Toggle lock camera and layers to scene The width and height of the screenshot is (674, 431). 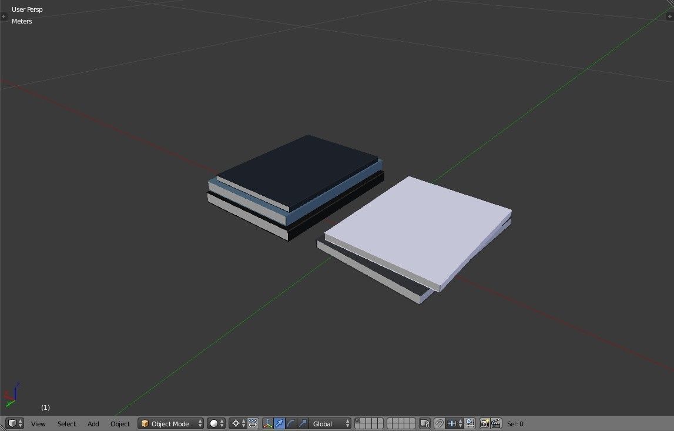click(x=425, y=424)
